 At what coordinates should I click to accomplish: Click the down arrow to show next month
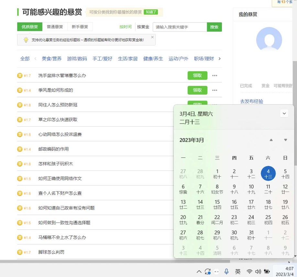[x=285, y=140]
